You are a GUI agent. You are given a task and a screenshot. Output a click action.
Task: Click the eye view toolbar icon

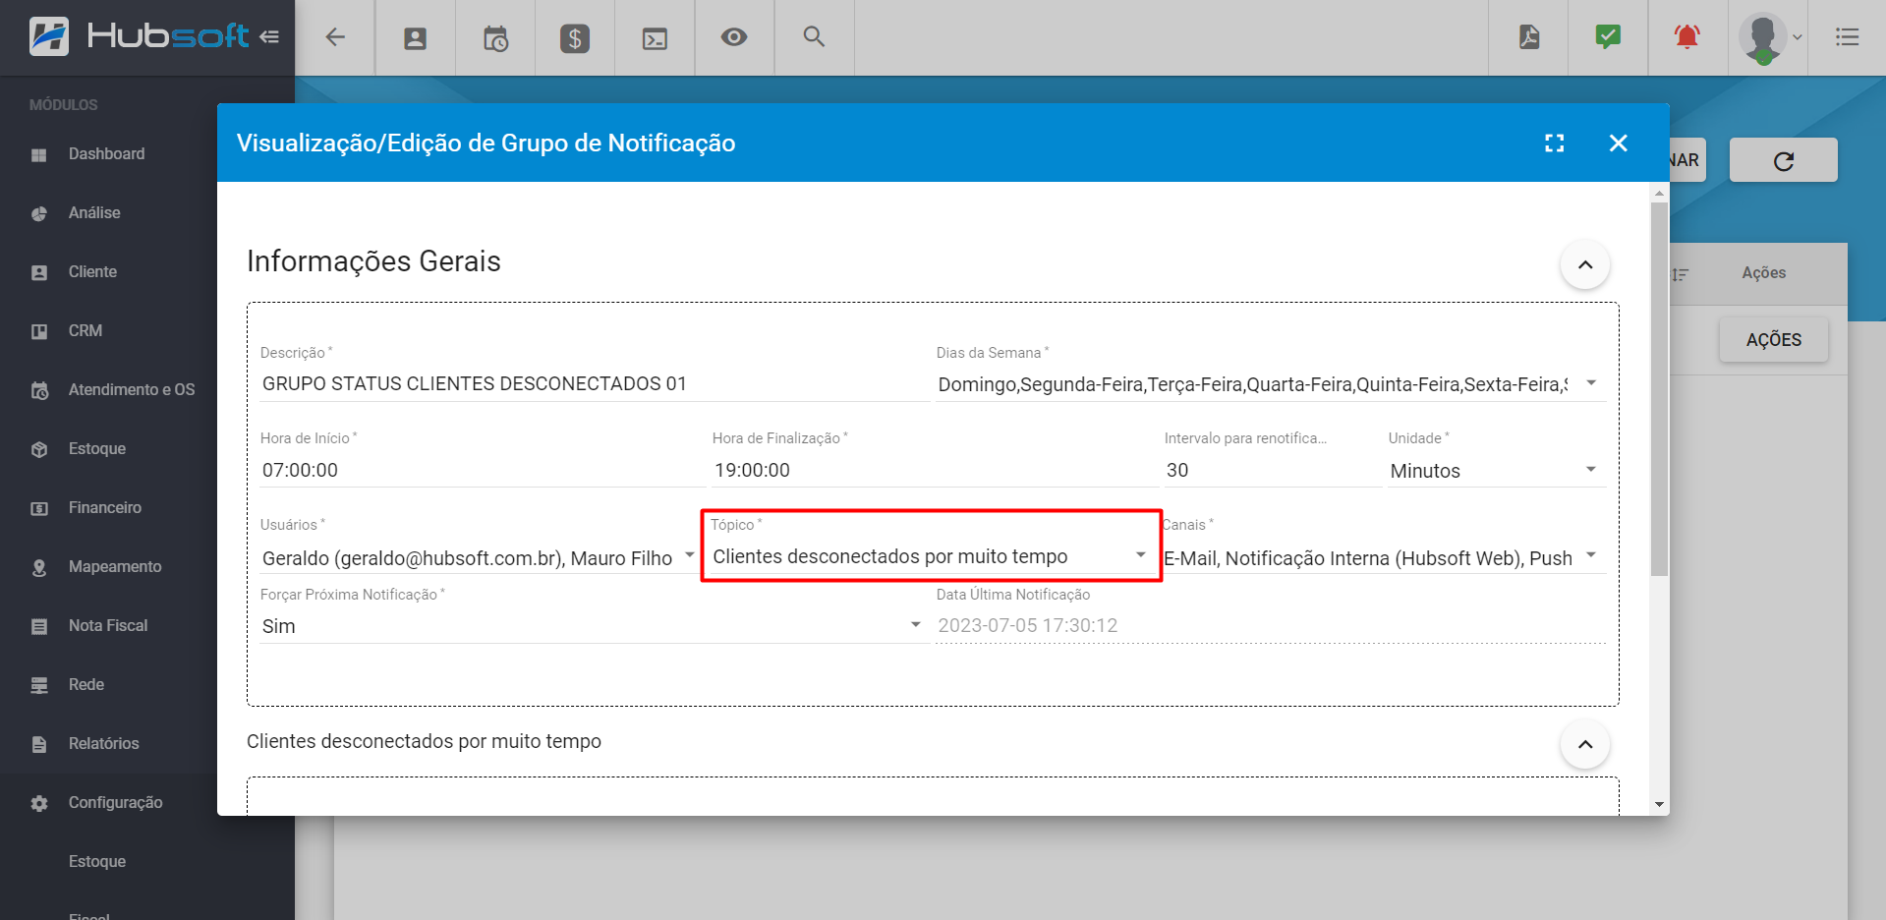(734, 37)
